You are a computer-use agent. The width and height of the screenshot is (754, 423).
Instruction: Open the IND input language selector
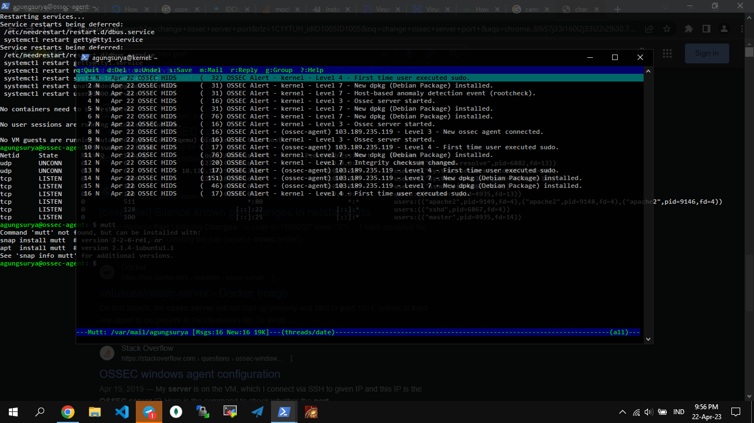pos(679,412)
